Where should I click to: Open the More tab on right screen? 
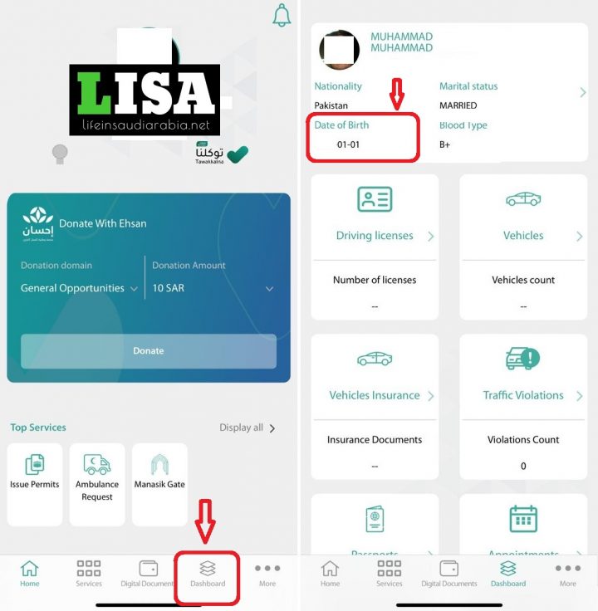[567, 574]
